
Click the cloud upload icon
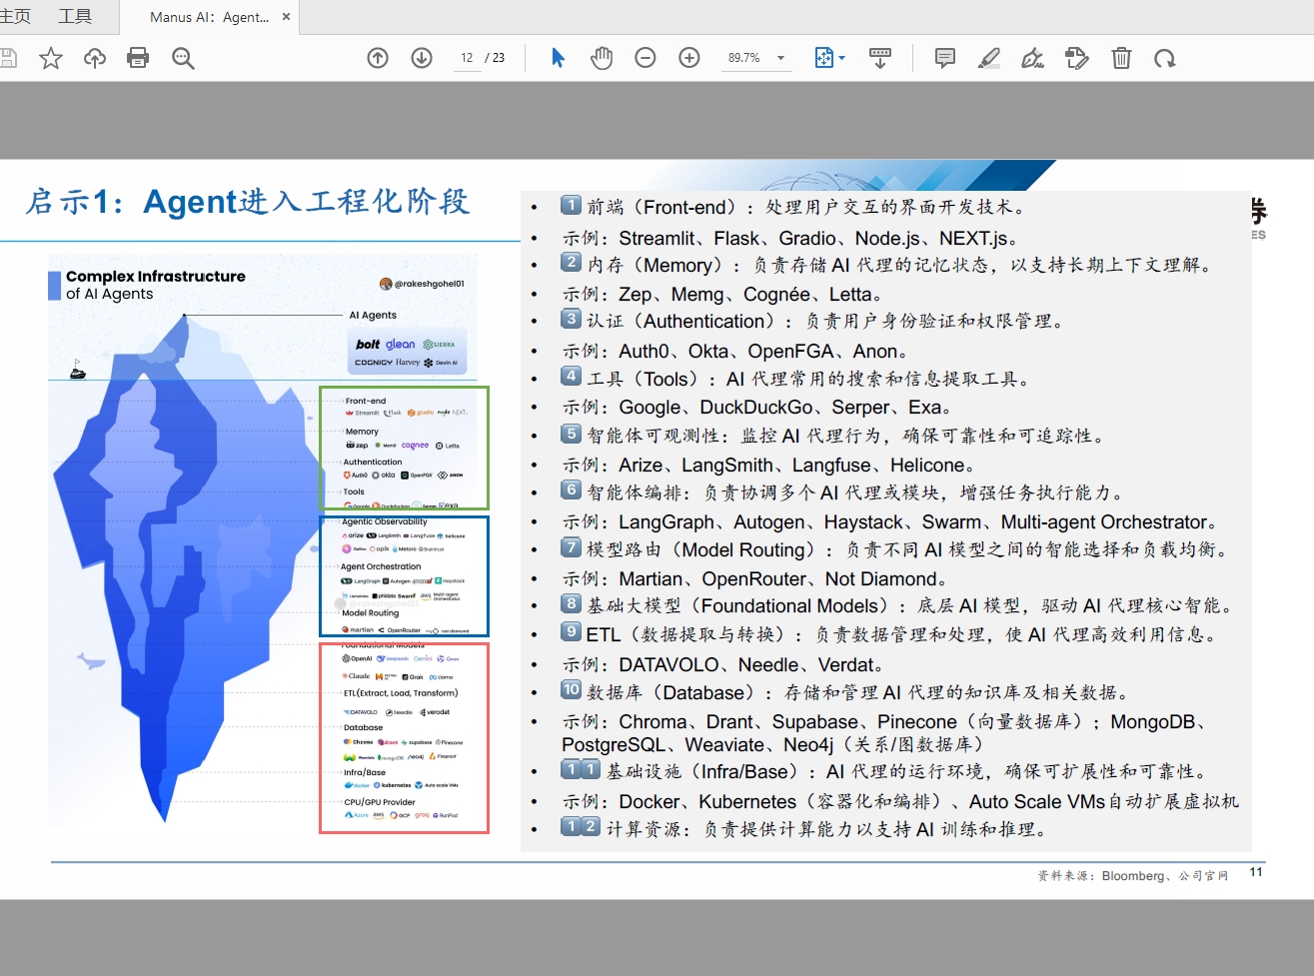[95, 58]
